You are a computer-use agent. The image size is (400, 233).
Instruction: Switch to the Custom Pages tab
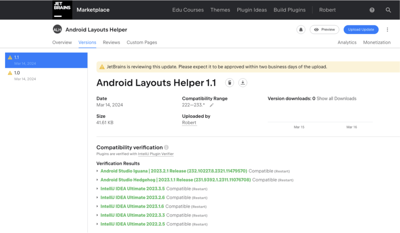tap(142, 42)
